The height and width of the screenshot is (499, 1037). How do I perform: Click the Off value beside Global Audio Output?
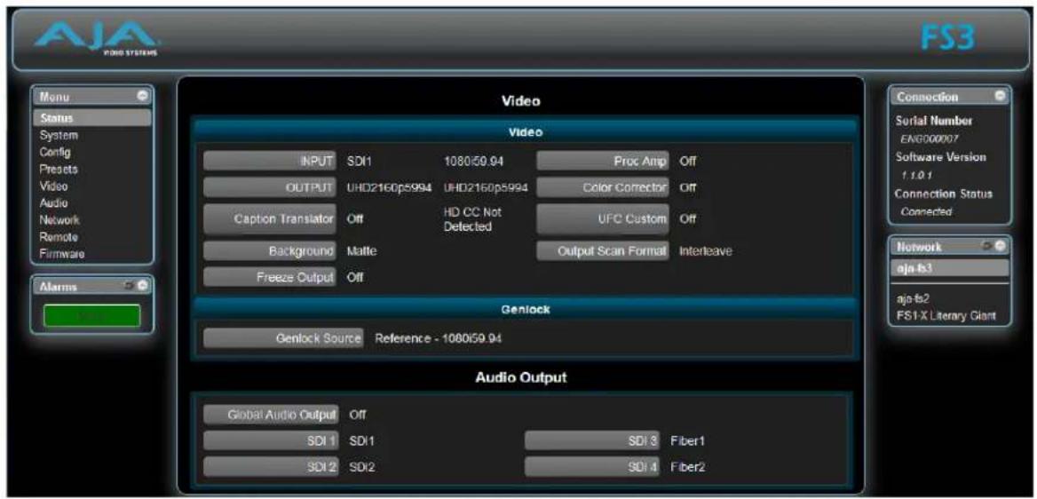point(357,415)
